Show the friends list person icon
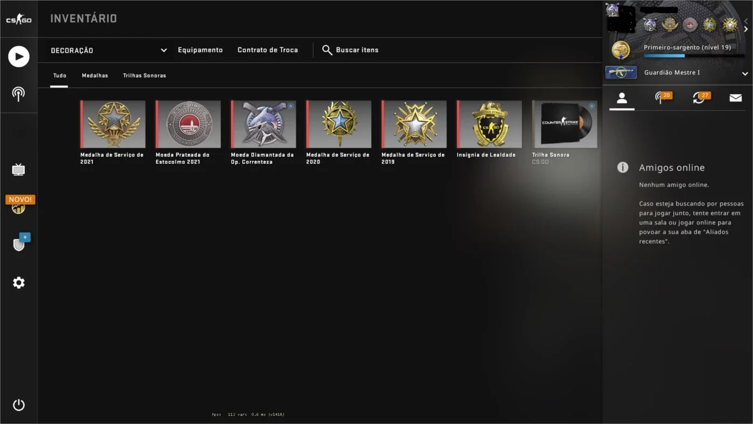Image resolution: width=753 pixels, height=424 pixels. click(x=622, y=98)
